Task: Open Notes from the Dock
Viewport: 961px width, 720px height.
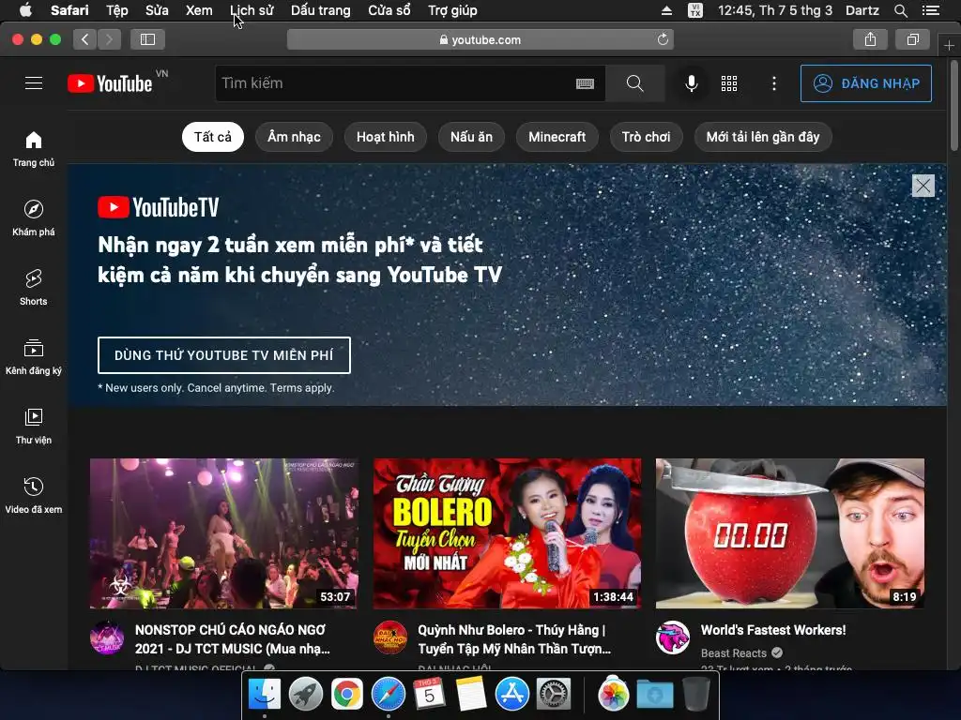Action: pos(471,695)
